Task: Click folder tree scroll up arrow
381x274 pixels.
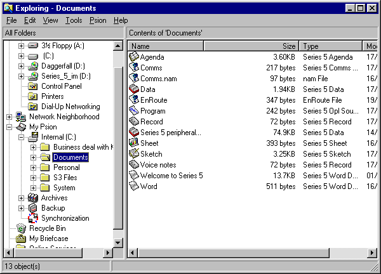Action: [x=118, y=46]
